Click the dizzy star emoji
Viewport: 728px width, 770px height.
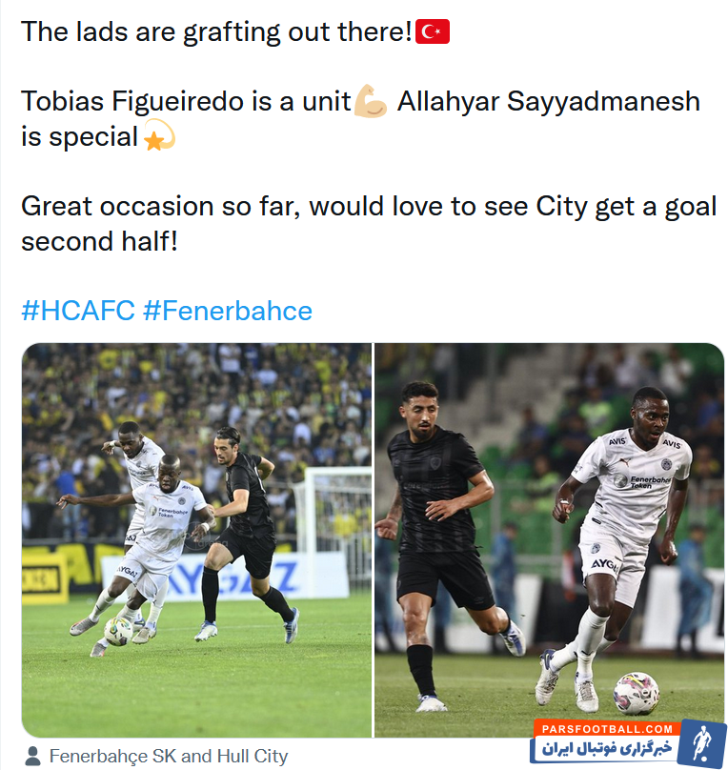[159, 135]
